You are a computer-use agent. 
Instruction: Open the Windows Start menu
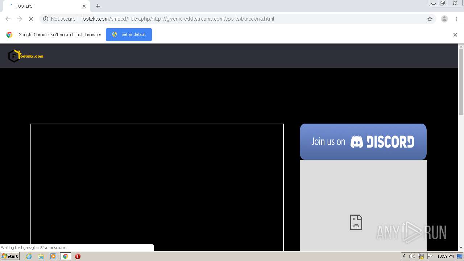10,256
